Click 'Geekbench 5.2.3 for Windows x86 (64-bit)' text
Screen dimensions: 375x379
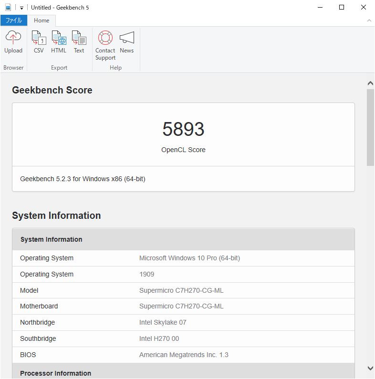(x=83, y=179)
